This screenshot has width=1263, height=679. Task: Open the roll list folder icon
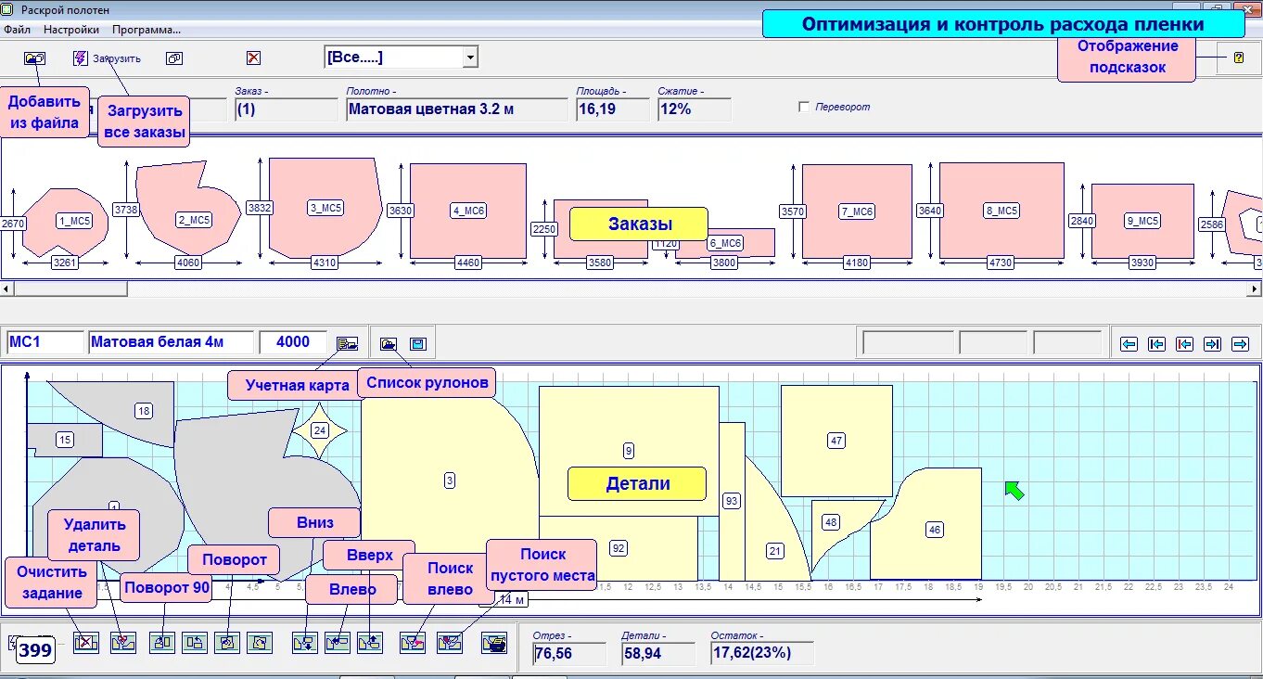click(388, 343)
